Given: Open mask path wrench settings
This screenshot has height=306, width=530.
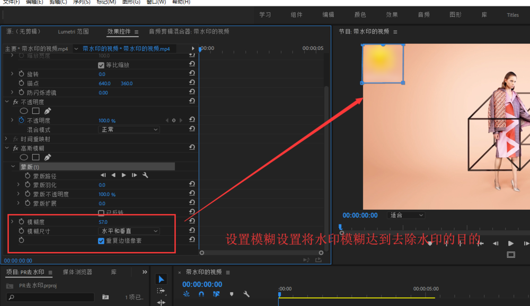Looking at the screenshot, I should (x=145, y=175).
